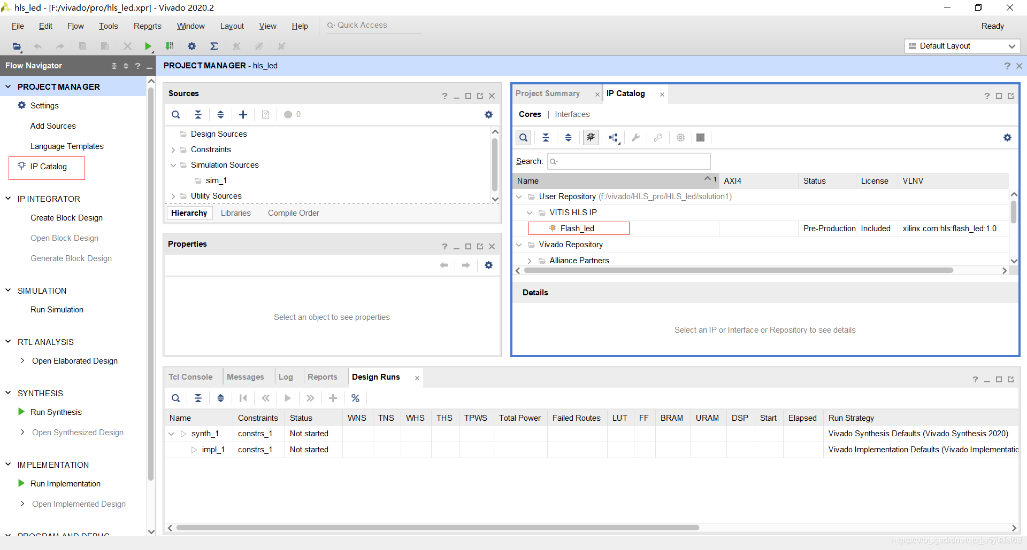
Task: Click Run Synthesis
Action: [x=56, y=412]
